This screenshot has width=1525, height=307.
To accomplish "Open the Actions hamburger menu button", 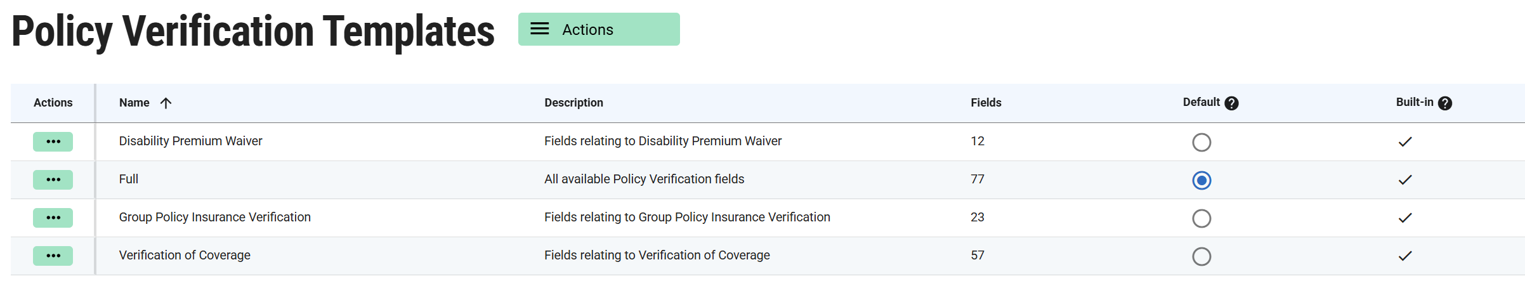I will (x=598, y=29).
